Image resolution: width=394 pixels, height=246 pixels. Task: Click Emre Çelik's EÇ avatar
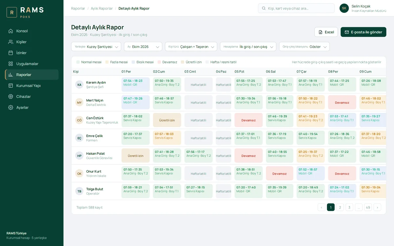(x=79, y=138)
